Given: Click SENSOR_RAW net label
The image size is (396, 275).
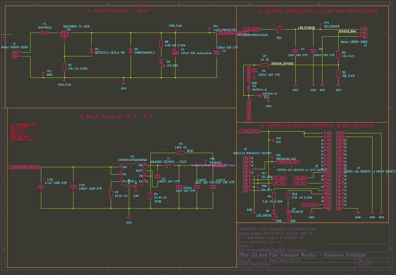Looking at the screenshot, I should (347, 31).
